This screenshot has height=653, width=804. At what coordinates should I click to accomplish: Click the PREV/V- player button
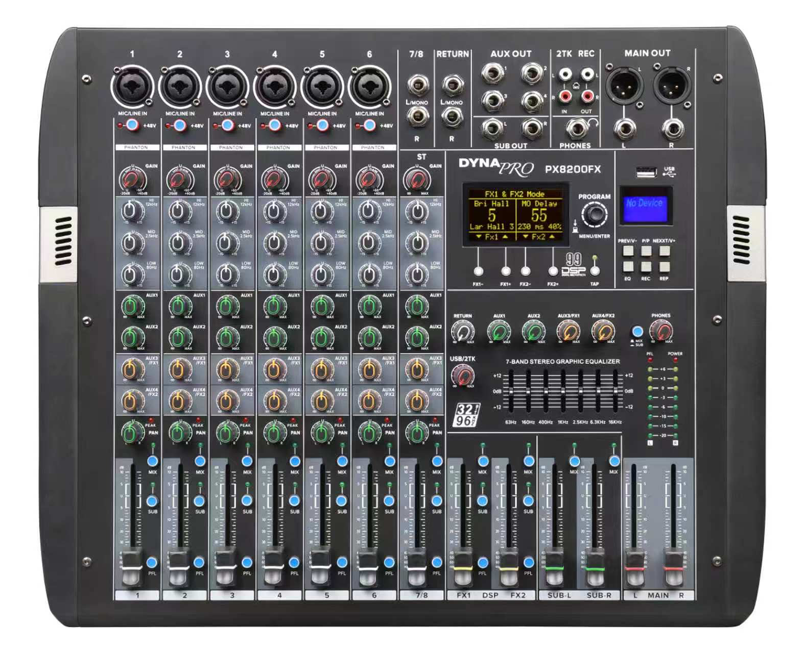pos(628,250)
